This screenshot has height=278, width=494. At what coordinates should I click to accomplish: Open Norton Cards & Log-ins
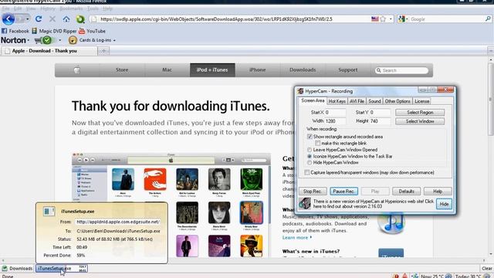point(92,40)
